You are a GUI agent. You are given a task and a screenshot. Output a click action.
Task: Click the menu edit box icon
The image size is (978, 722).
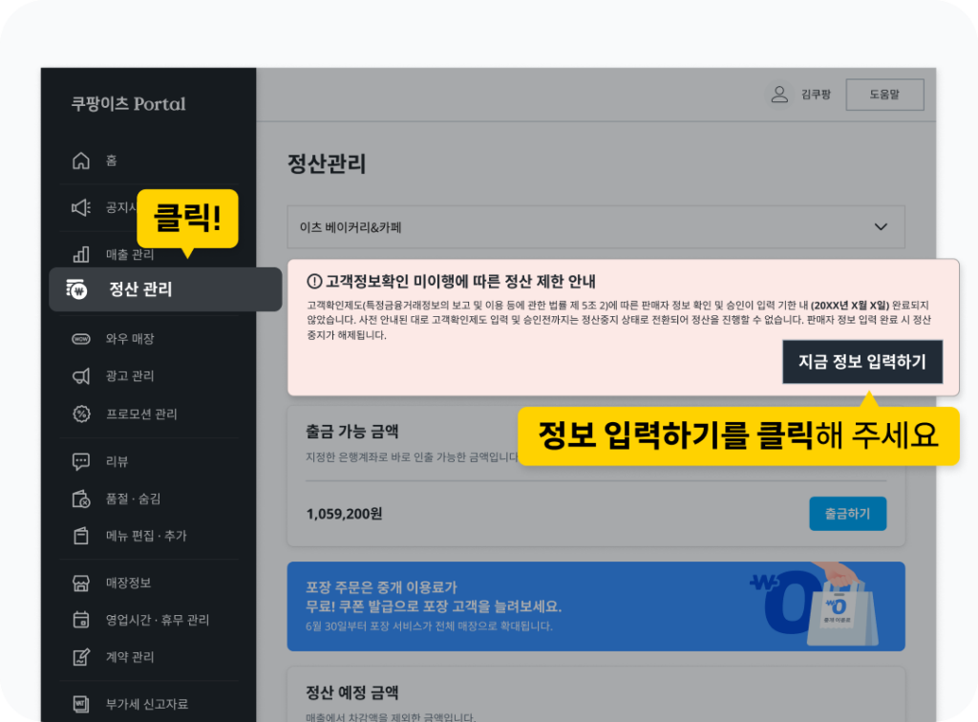(x=81, y=536)
